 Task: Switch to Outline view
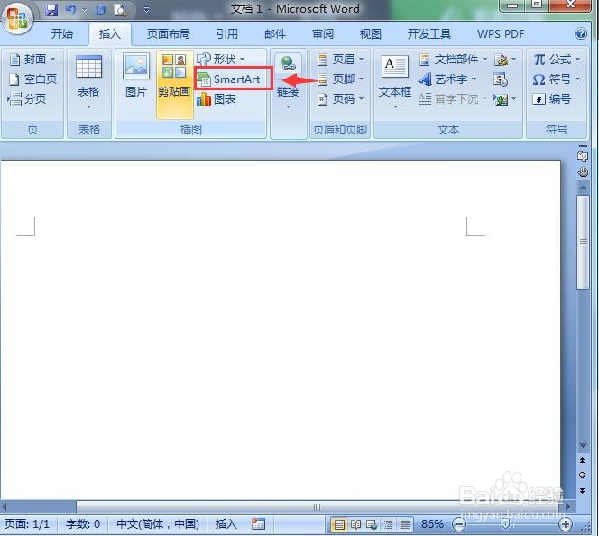point(388,524)
